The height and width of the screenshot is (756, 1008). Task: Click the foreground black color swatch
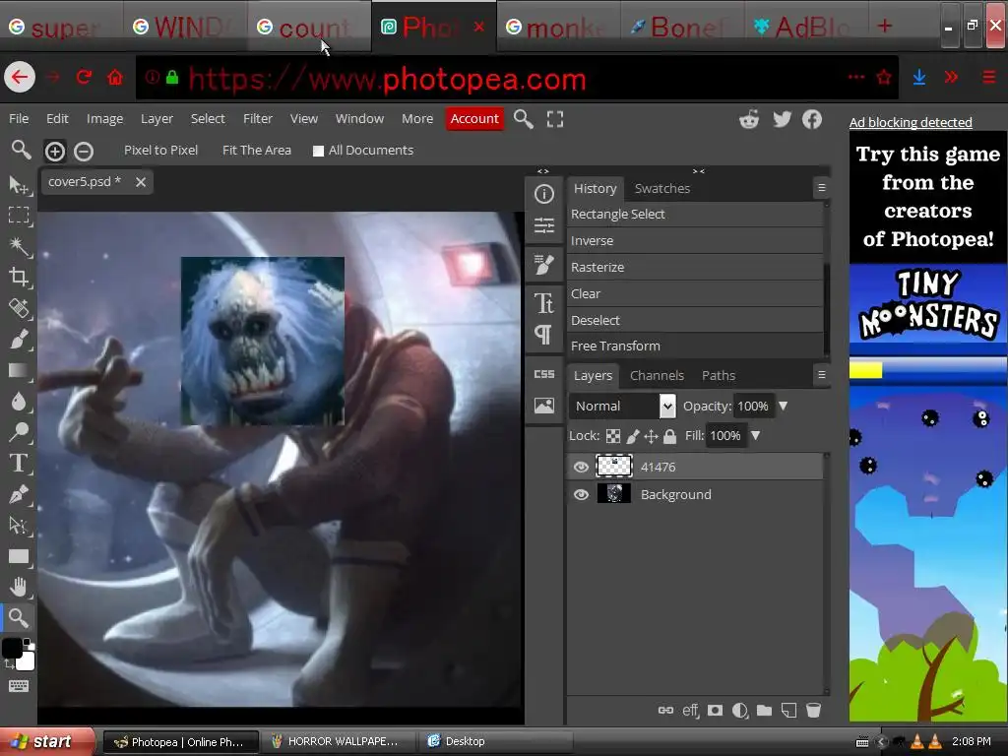pos(12,648)
